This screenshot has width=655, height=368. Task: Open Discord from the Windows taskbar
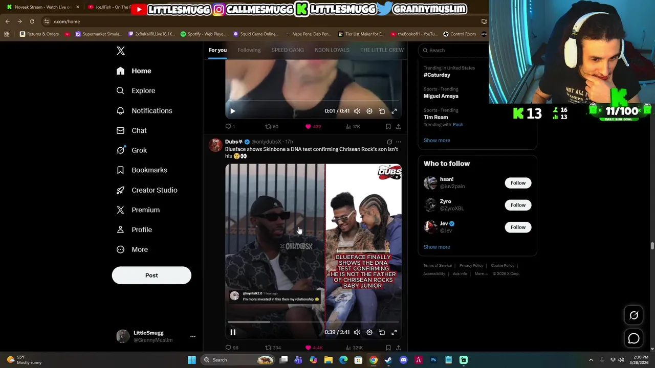coord(403,360)
